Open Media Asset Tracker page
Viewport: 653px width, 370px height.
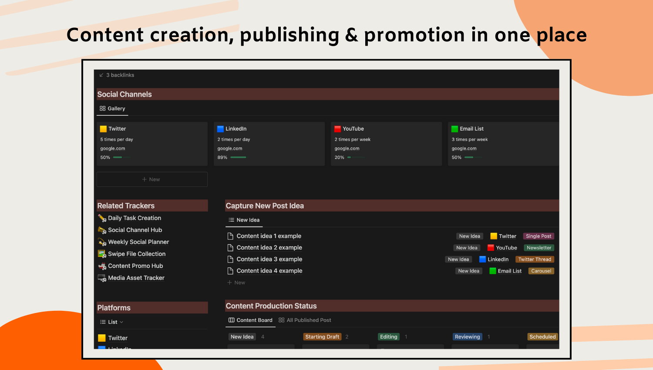click(136, 278)
